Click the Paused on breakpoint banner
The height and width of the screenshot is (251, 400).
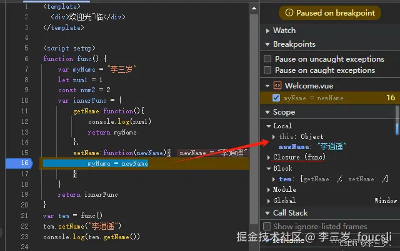(x=330, y=12)
